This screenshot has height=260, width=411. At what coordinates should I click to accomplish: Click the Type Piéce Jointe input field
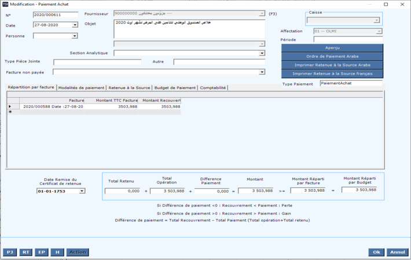click(x=97, y=62)
